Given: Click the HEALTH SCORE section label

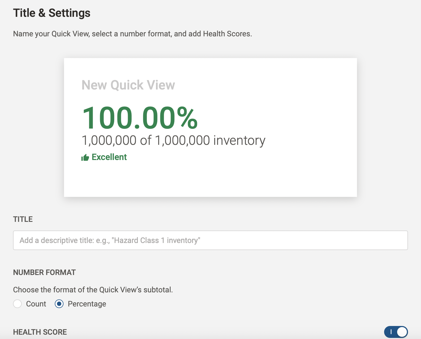Looking at the screenshot, I should click(40, 332).
